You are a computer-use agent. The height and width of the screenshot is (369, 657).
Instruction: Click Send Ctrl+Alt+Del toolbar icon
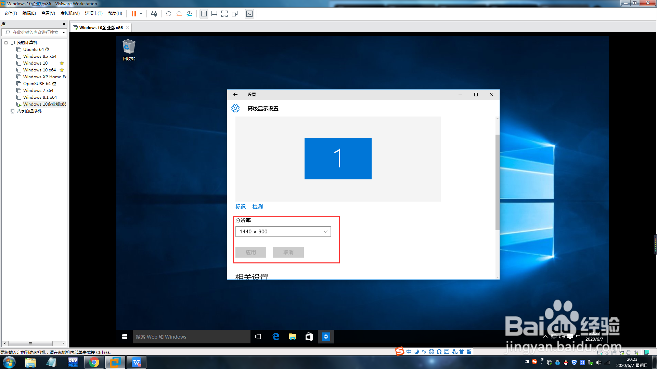154,14
